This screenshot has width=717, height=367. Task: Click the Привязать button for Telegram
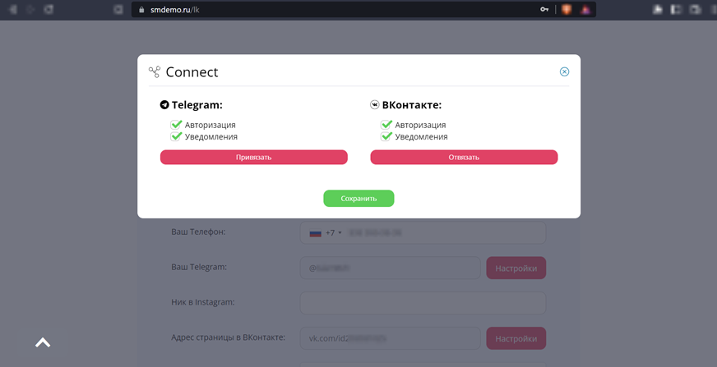[254, 157]
